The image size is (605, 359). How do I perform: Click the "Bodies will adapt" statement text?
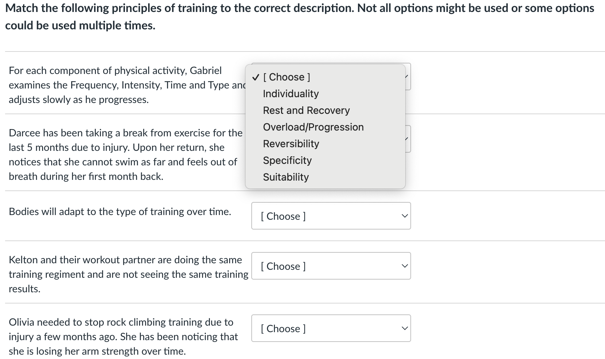coord(120,211)
